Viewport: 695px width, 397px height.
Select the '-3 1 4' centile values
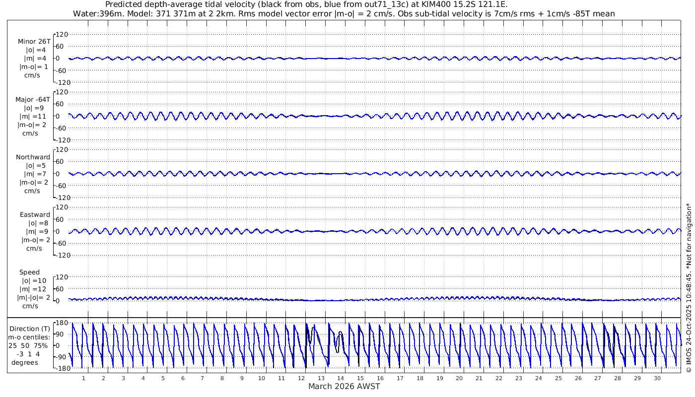coord(29,354)
